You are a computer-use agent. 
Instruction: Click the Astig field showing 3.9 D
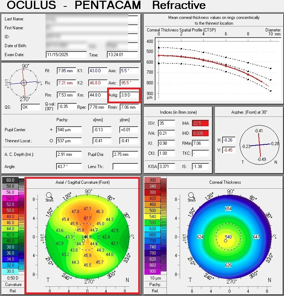(x=129, y=95)
